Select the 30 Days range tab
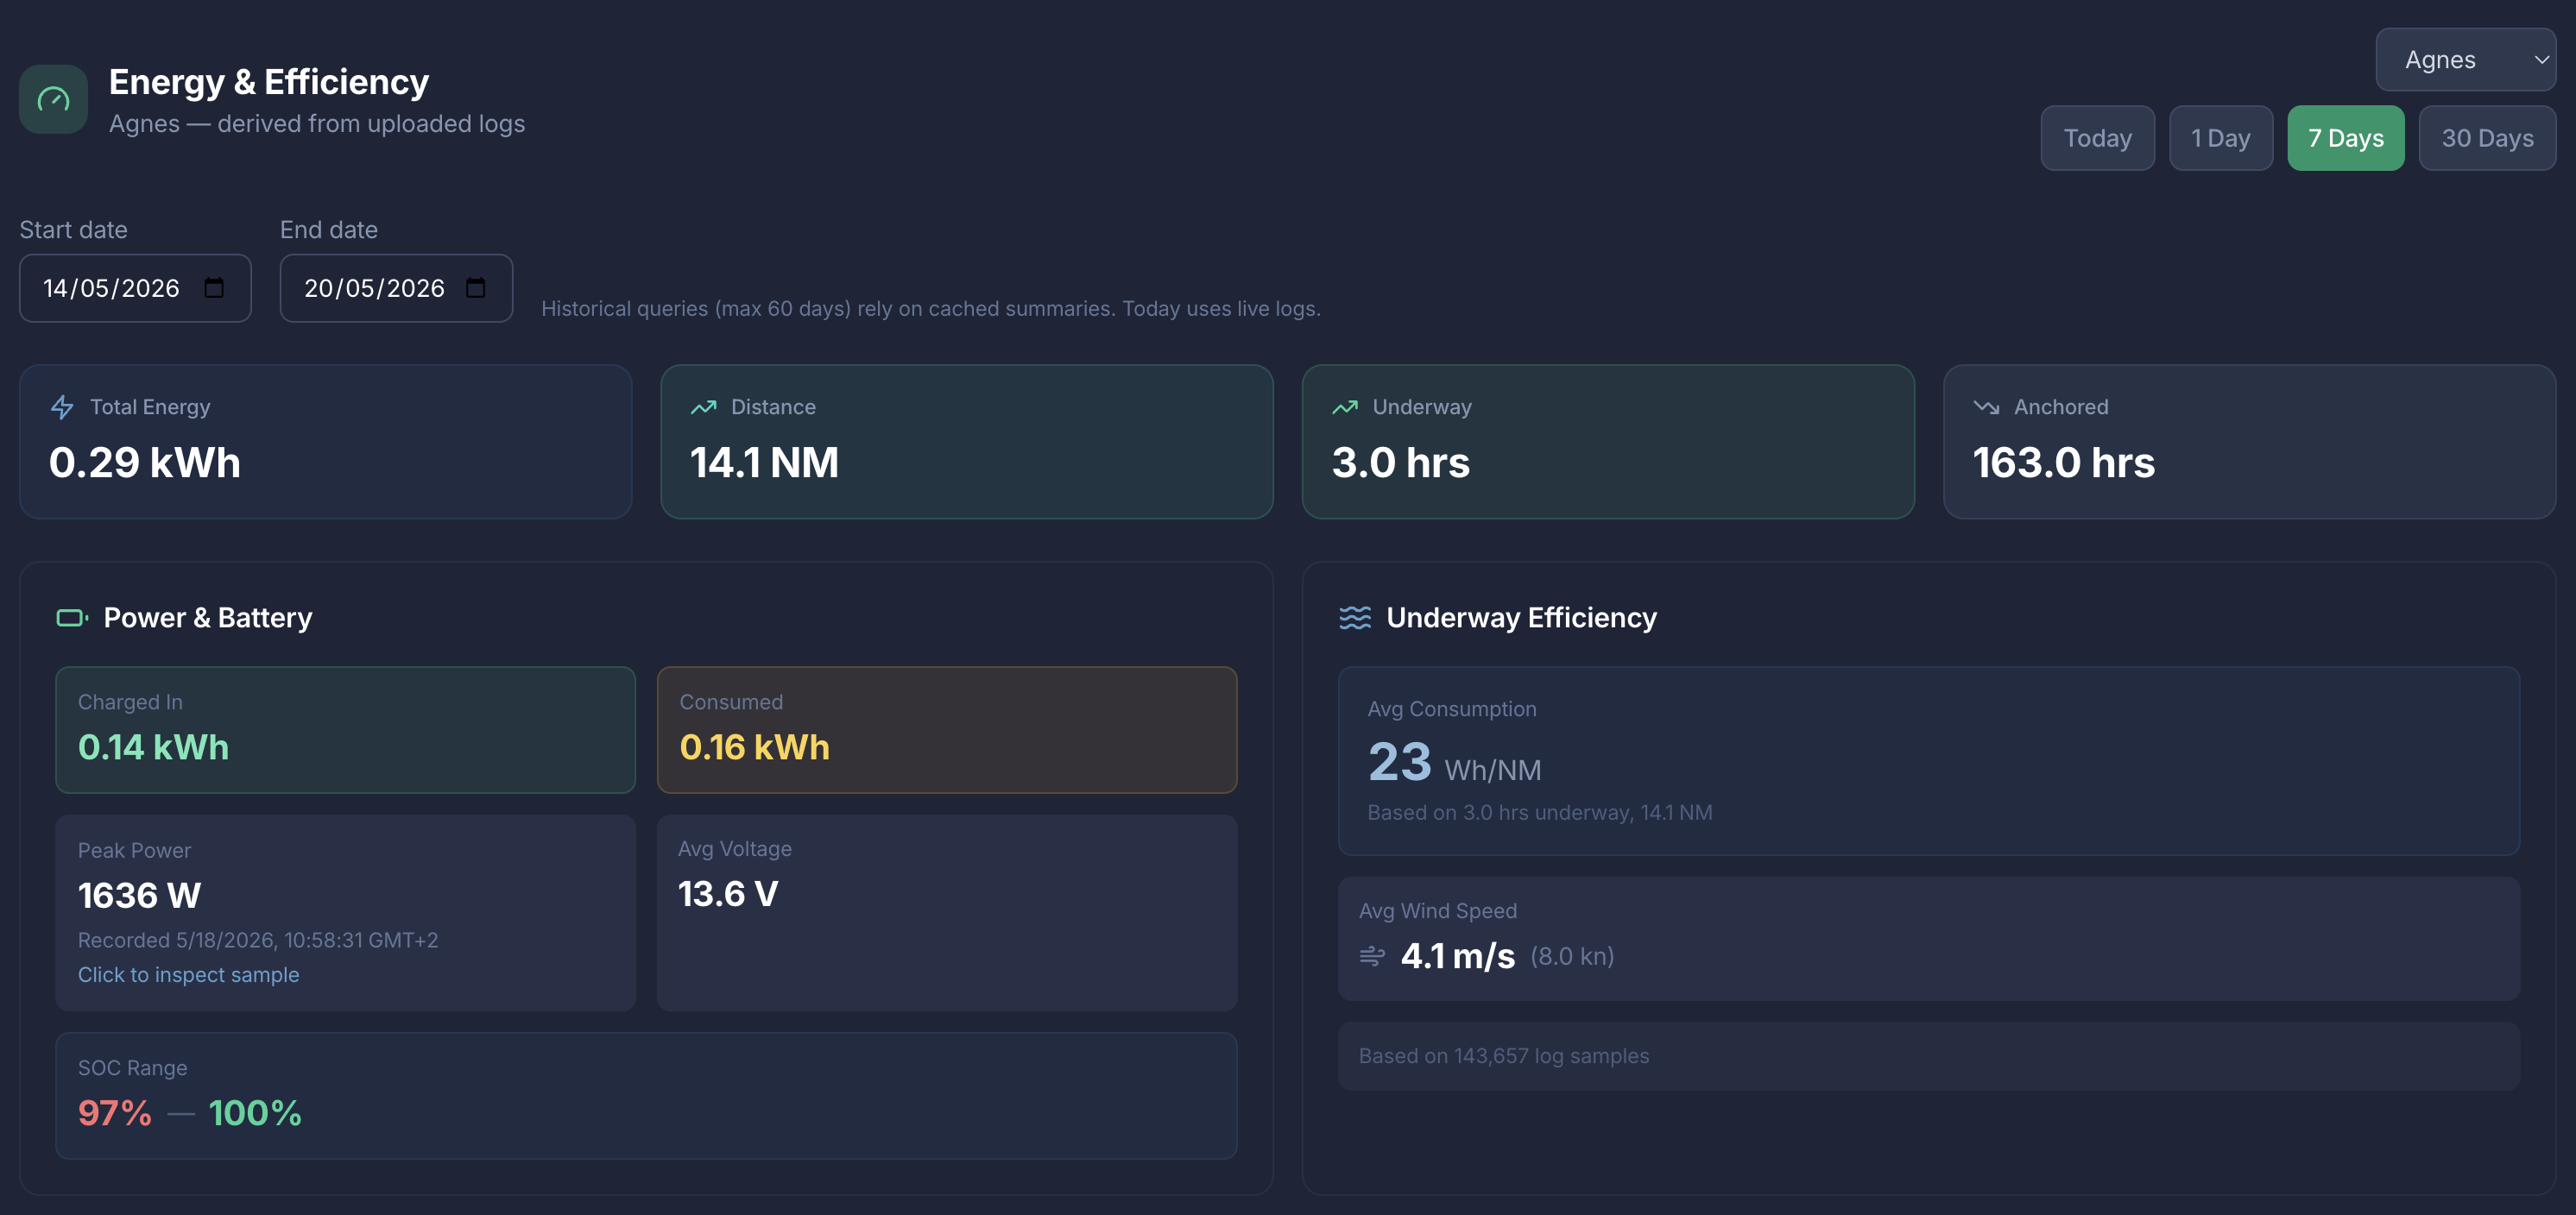Image resolution: width=2576 pixels, height=1215 pixels. [2487, 138]
